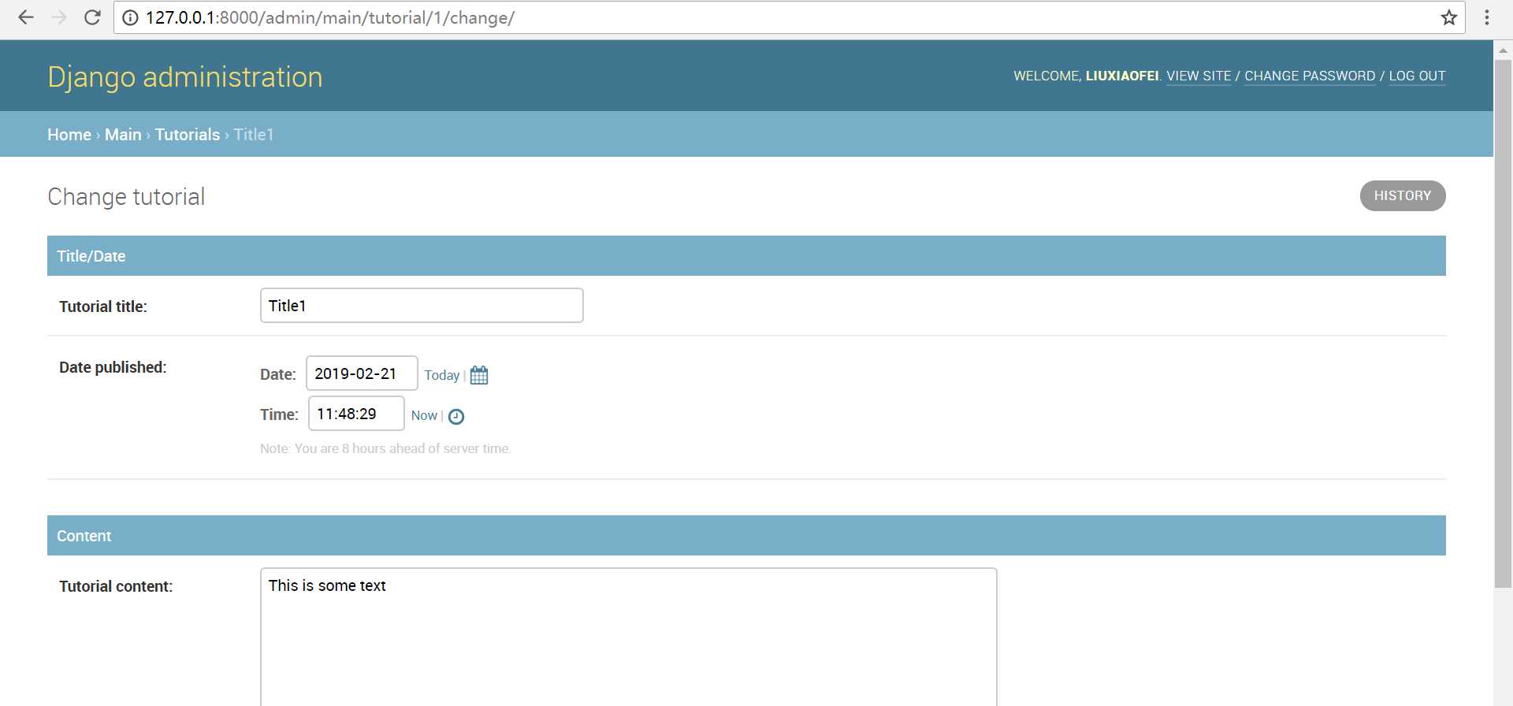This screenshot has height=706, width=1513.
Task: Click the Django administration site title
Action: 185,77
